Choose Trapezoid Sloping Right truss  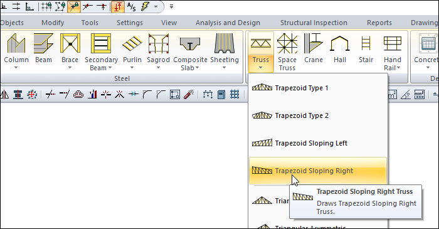318,171
